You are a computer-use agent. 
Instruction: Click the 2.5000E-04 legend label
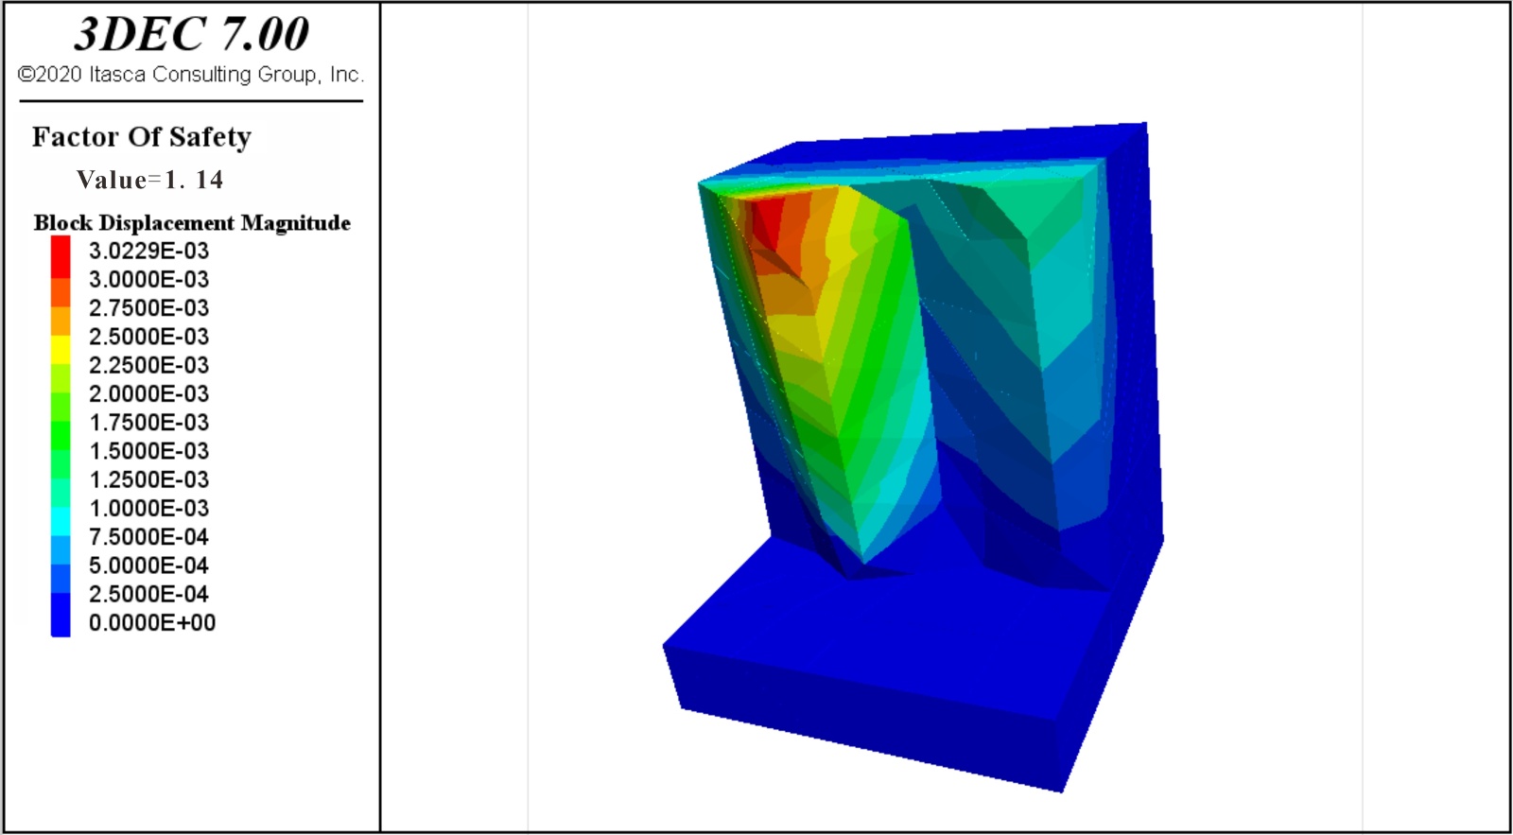coord(148,594)
